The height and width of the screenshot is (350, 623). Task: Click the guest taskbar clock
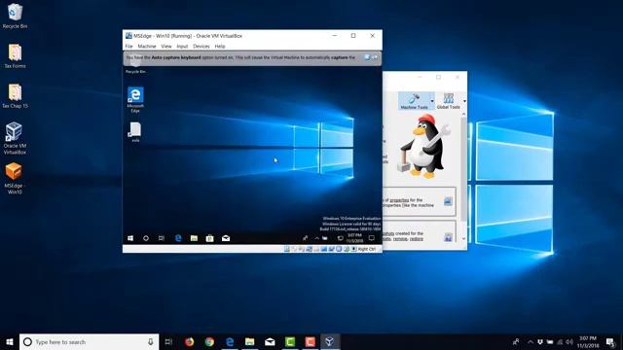coord(354,238)
